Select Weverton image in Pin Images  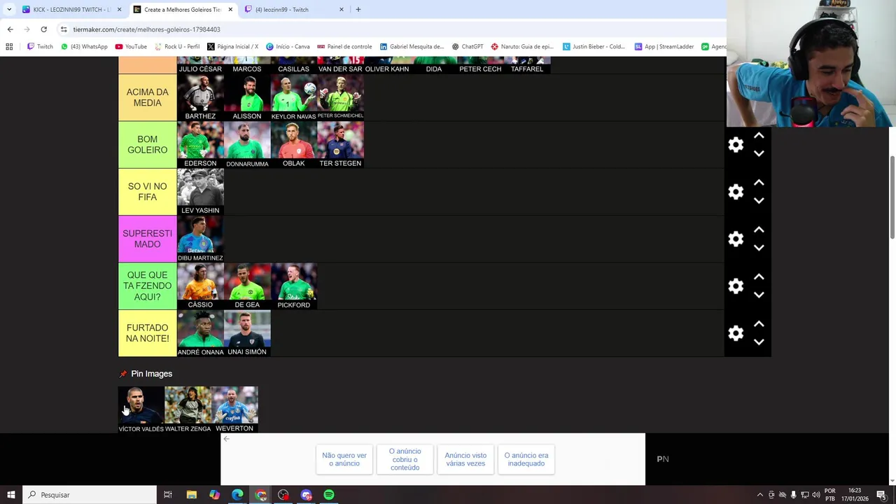tap(234, 409)
